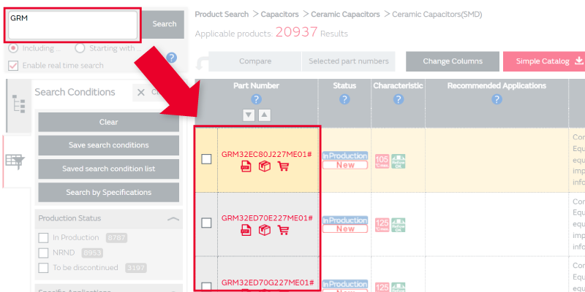Image resolution: width=585 pixels, height=292 pixels.
Task: Sort Part Number column descending
Action: tap(249, 115)
